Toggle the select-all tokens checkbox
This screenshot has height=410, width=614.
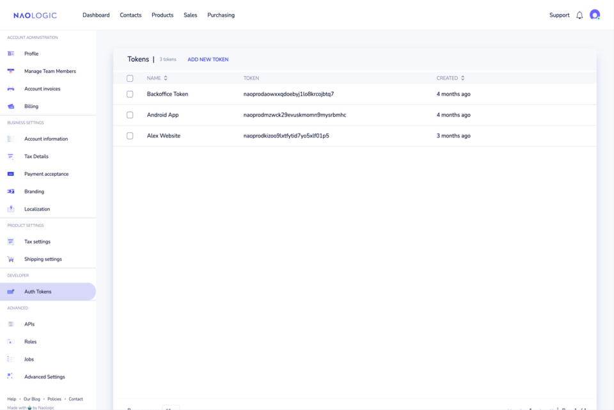click(x=130, y=78)
